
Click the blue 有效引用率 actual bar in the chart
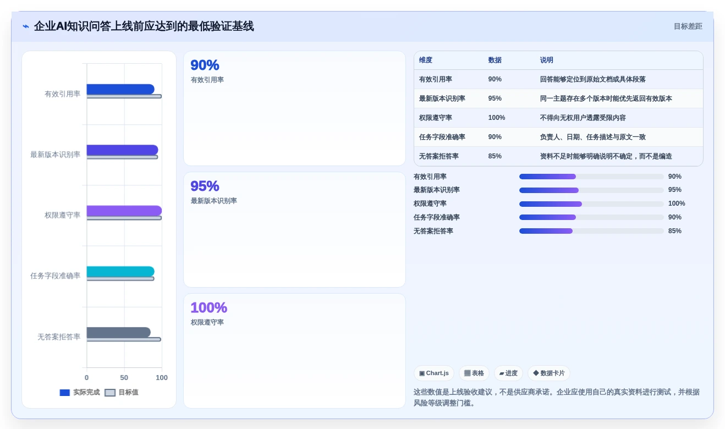pos(120,89)
